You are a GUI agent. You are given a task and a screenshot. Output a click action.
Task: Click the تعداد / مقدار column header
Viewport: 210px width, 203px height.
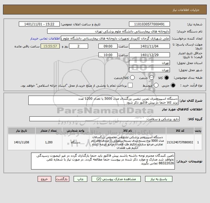(49, 131)
